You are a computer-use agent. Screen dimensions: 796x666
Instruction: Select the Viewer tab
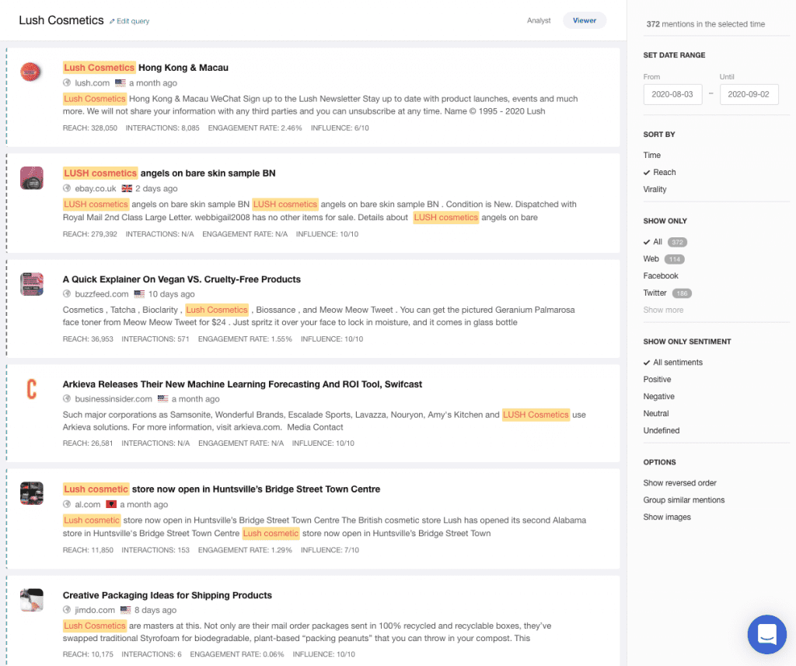coord(585,21)
